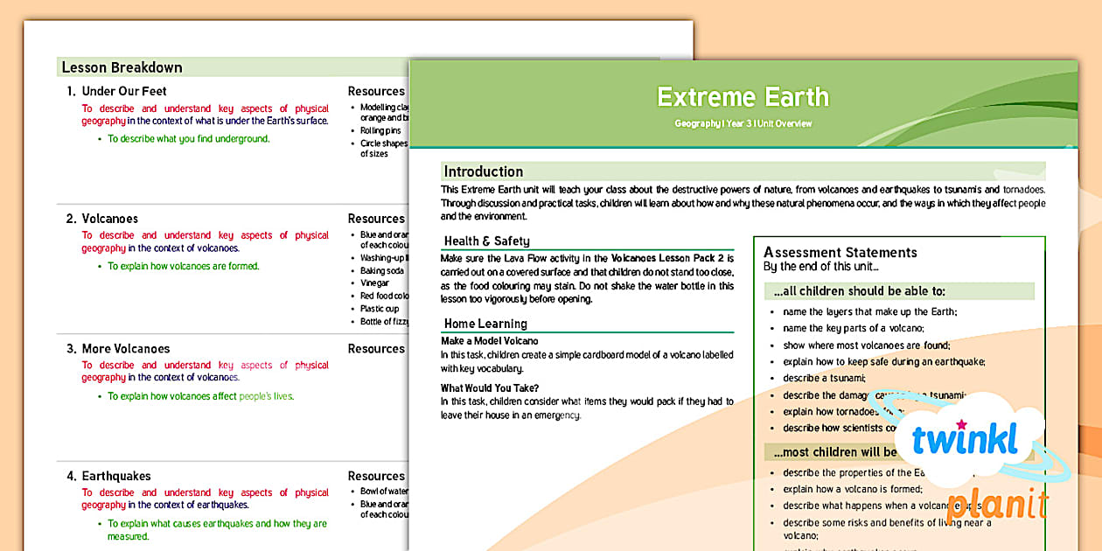Click the green Extreme Earth title banner

coord(743,97)
